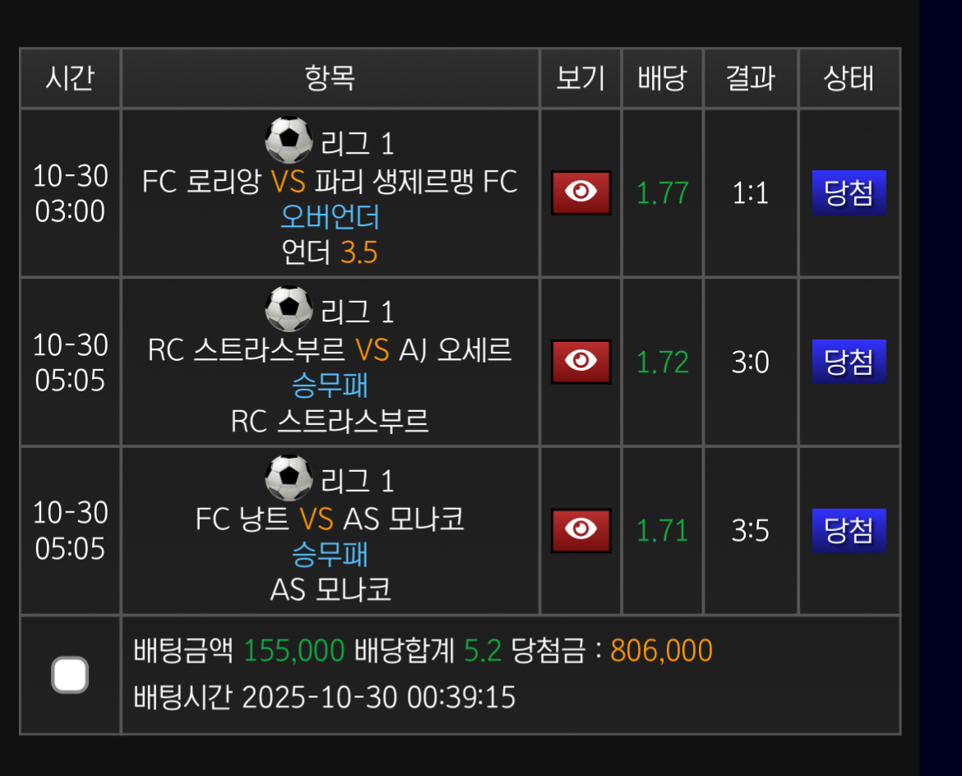Viewport: 962px width, 776px height.
Task: Click the AS 모나코 pick text
Action: 330,589
